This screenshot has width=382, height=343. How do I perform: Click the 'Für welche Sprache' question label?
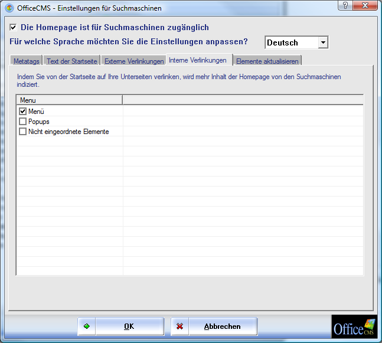pyautogui.click(x=129, y=42)
